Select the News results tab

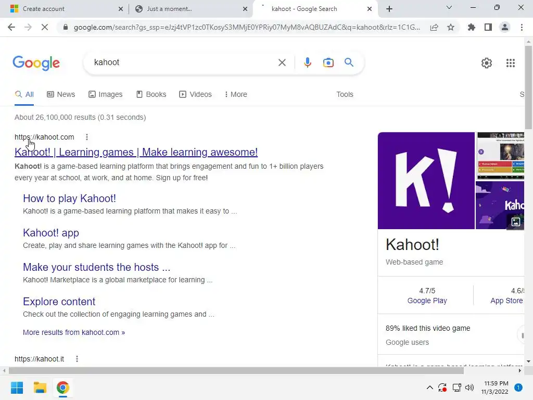click(x=61, y=94)
